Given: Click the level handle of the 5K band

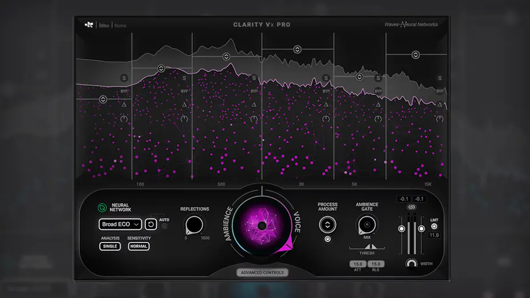Looking at the screenshot, I should click(x=359, y=77).
